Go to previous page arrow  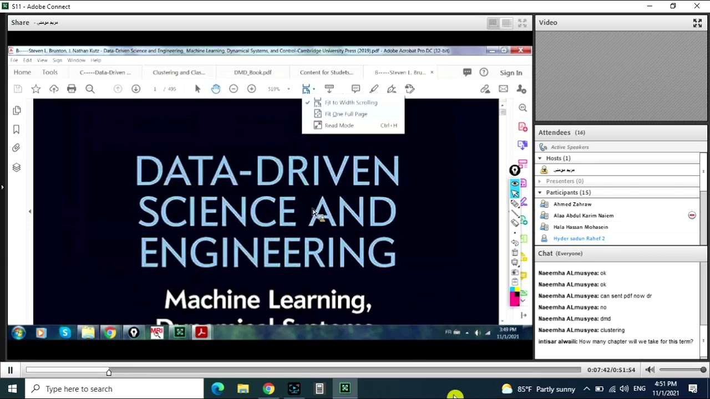(118, 89)
